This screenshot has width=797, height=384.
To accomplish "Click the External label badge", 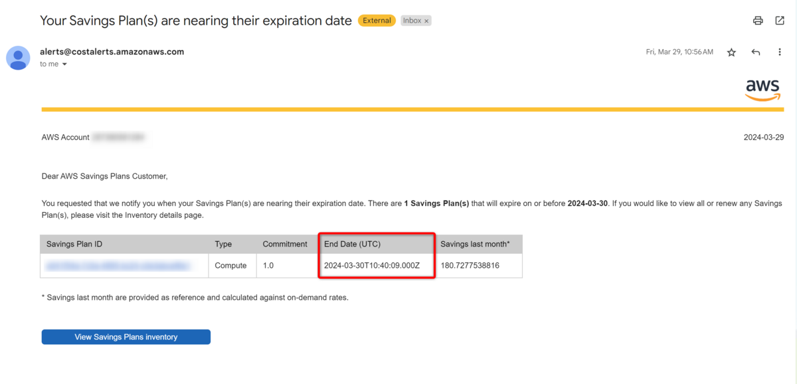I will click(x=377, y=21).
